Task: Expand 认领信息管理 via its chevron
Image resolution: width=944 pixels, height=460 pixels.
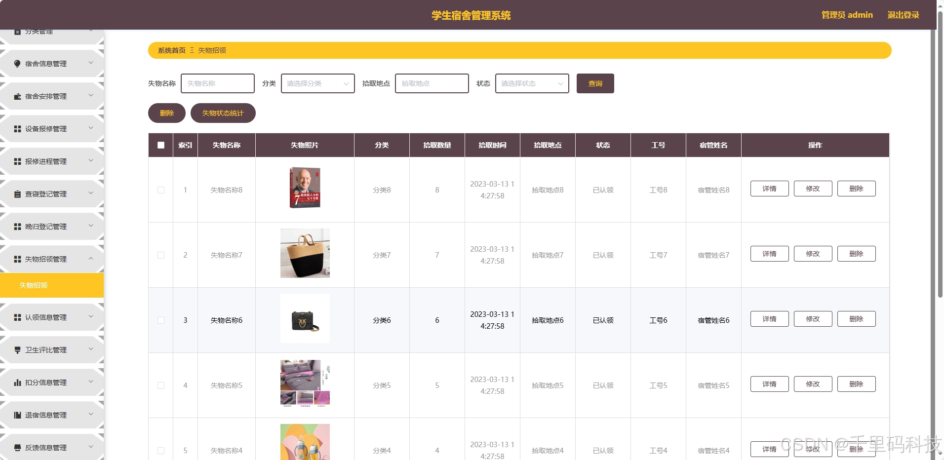Action: point(91,316)
